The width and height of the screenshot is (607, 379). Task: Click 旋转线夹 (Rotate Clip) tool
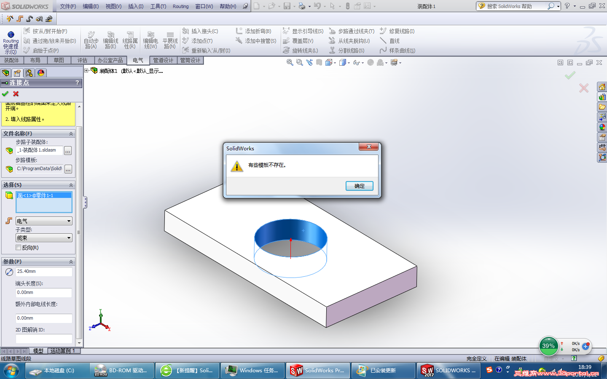click(x=301, y=51)
